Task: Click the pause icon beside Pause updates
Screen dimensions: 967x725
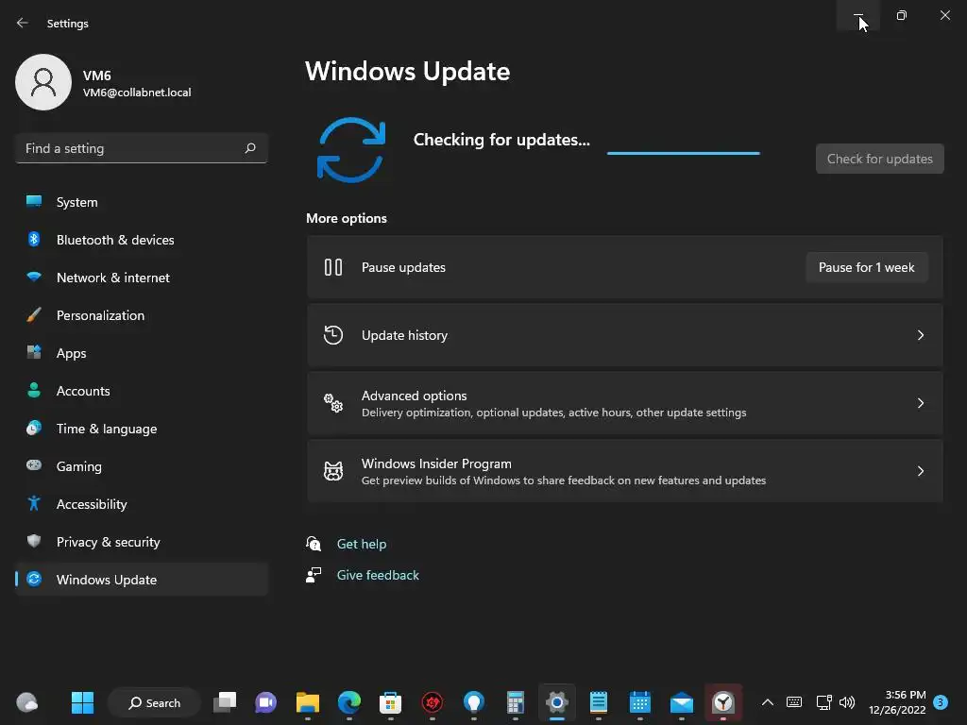Action: pos(333,267)
